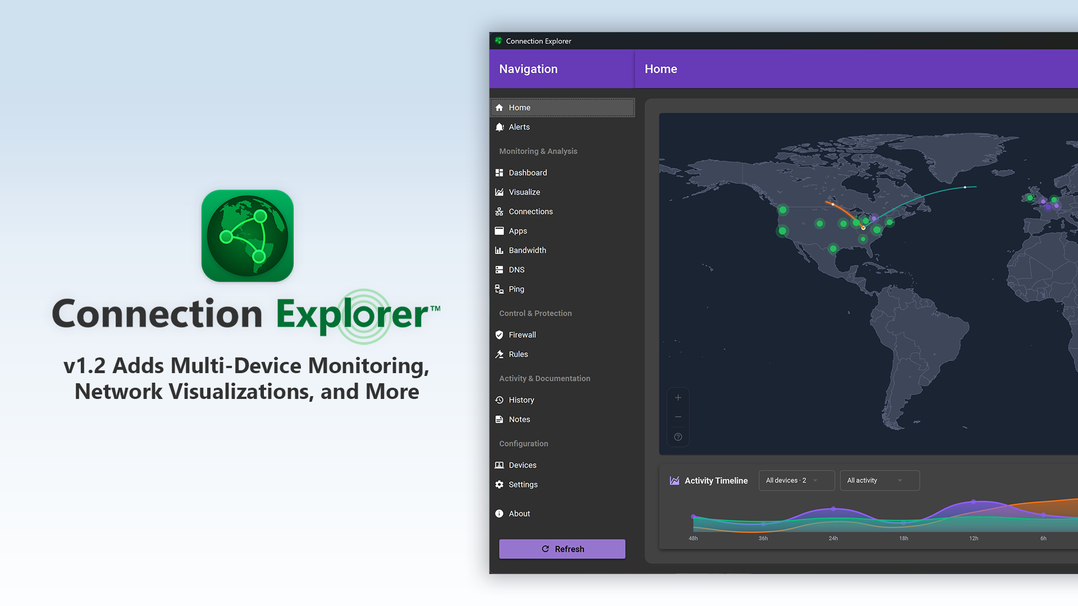Click the '6h' timeline axis label
This screenshot has width=1078, height=606.
[1043, 539]
